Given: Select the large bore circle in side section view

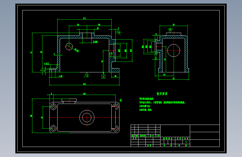Looking at the screenshot, I should [174, 51].
